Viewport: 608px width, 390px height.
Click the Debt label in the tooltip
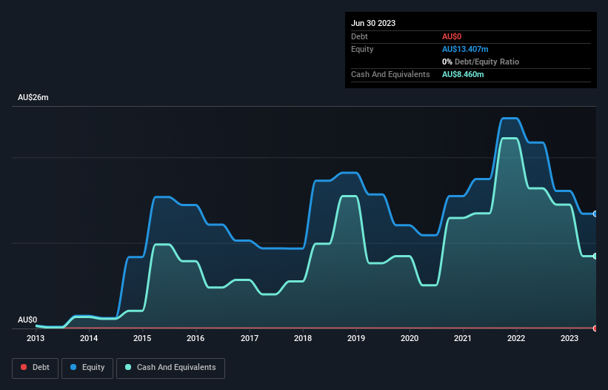coord(359,36)
